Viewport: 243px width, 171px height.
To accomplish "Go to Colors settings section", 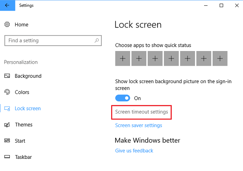I will point(22,92).
